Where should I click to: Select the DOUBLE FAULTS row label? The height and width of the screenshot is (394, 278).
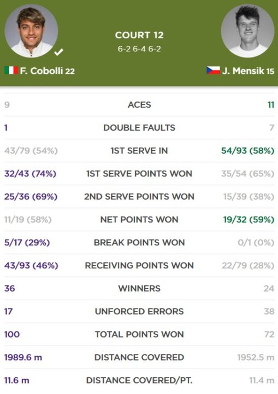[139, 128]
